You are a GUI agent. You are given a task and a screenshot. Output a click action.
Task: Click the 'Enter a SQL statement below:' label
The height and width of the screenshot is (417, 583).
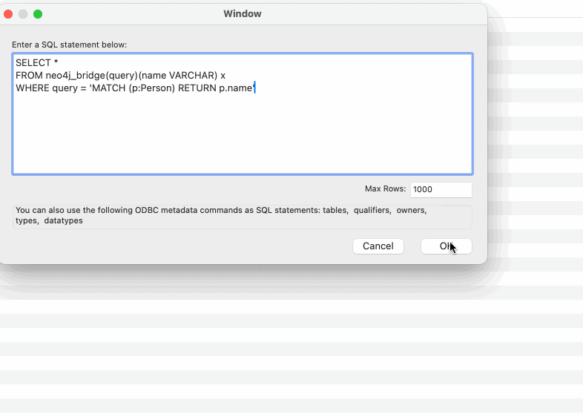(x=70, y=45)
